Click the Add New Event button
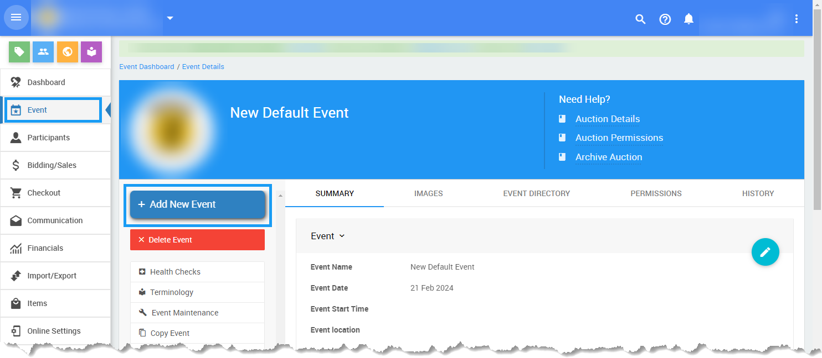822x358 pixels. pyautogui.click(x=198, y=204)
